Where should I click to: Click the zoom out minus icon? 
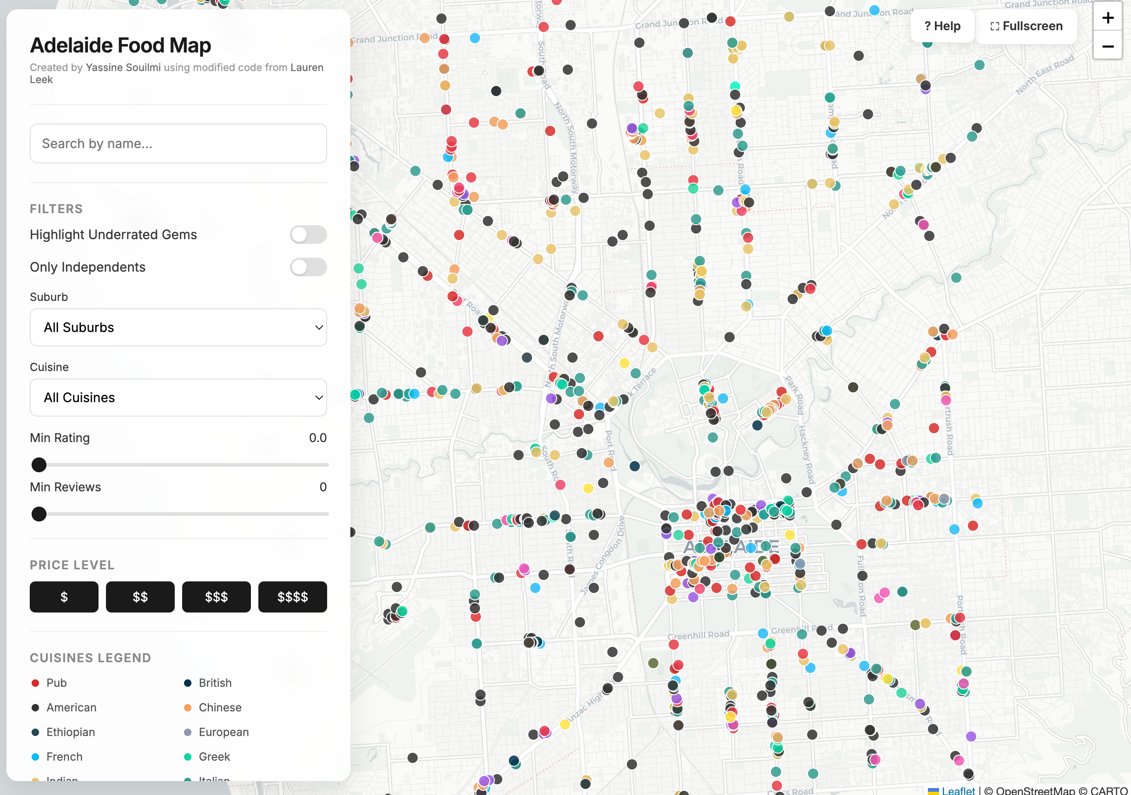(1107, 47)
